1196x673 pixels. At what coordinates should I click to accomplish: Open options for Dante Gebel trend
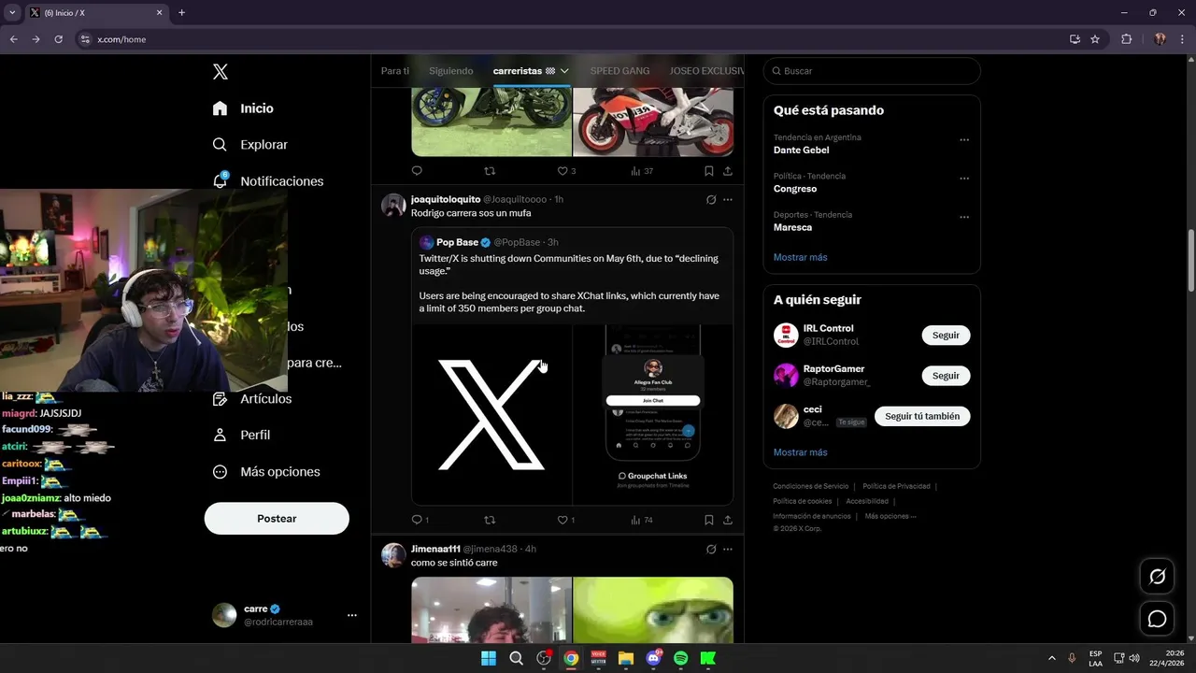964,140
